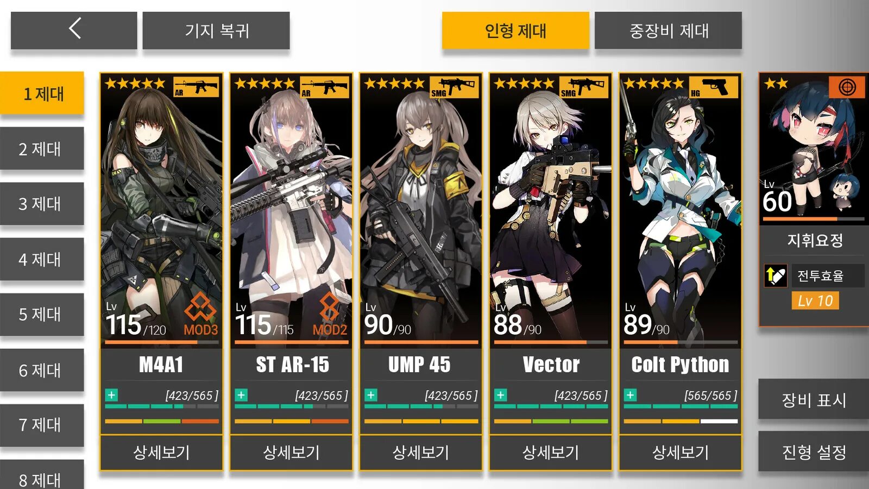Screen dimensions: 869x489
Task: Click the AR rifle icon on M4A1 card
Action: [196, 87]
